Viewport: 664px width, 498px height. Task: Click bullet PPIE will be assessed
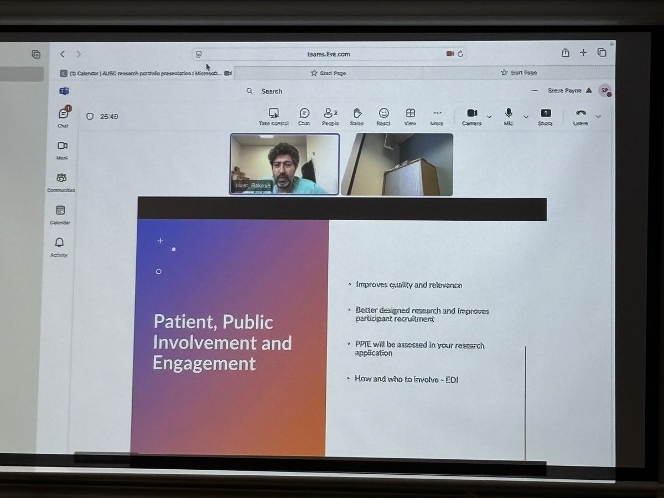point(419,349)
